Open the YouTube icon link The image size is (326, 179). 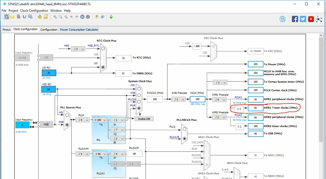(x=311, y=19)
